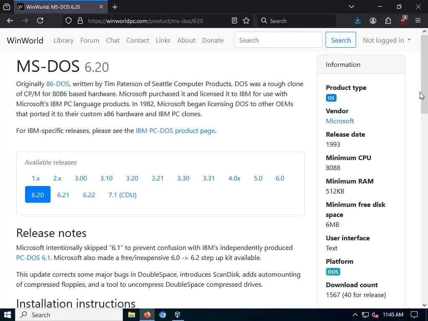Open the Microsoft vendor link
The image size is (428, 321).
point(340,121)
